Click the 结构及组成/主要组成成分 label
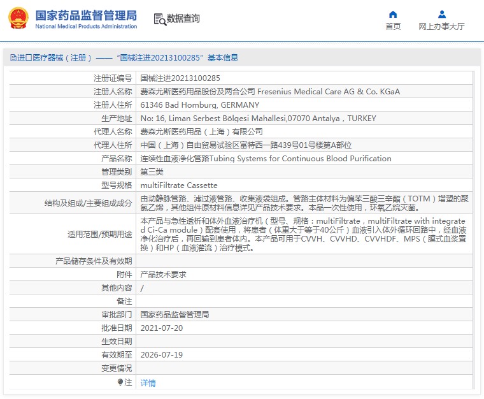Screen dimensions: 484x399 point(88,203)
